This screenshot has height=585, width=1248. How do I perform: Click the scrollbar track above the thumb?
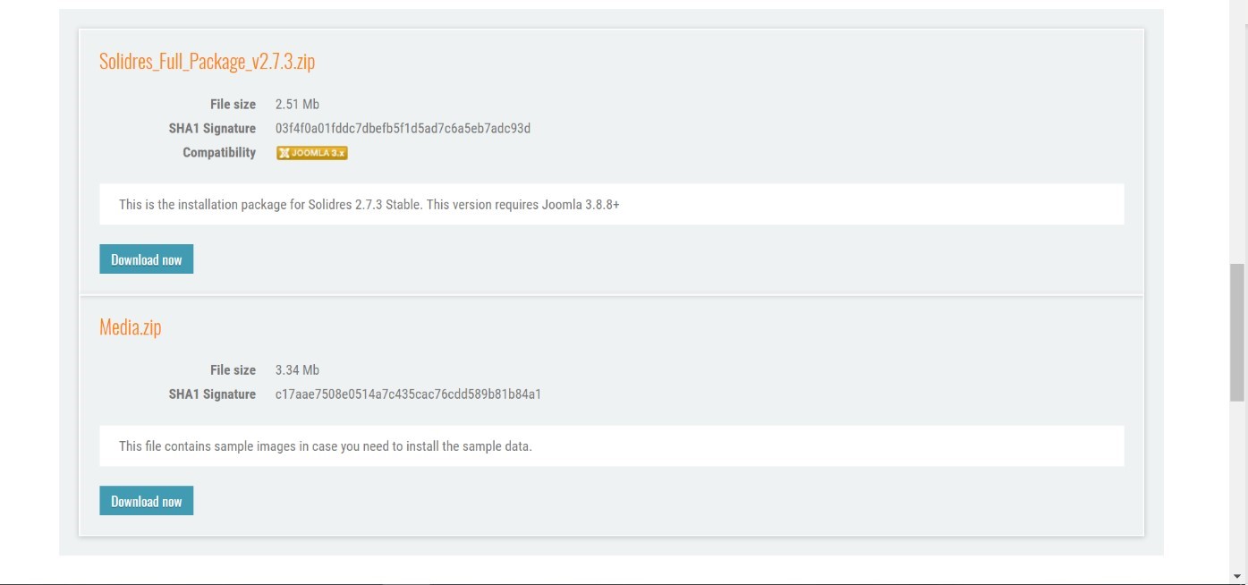pos(1237,134)
